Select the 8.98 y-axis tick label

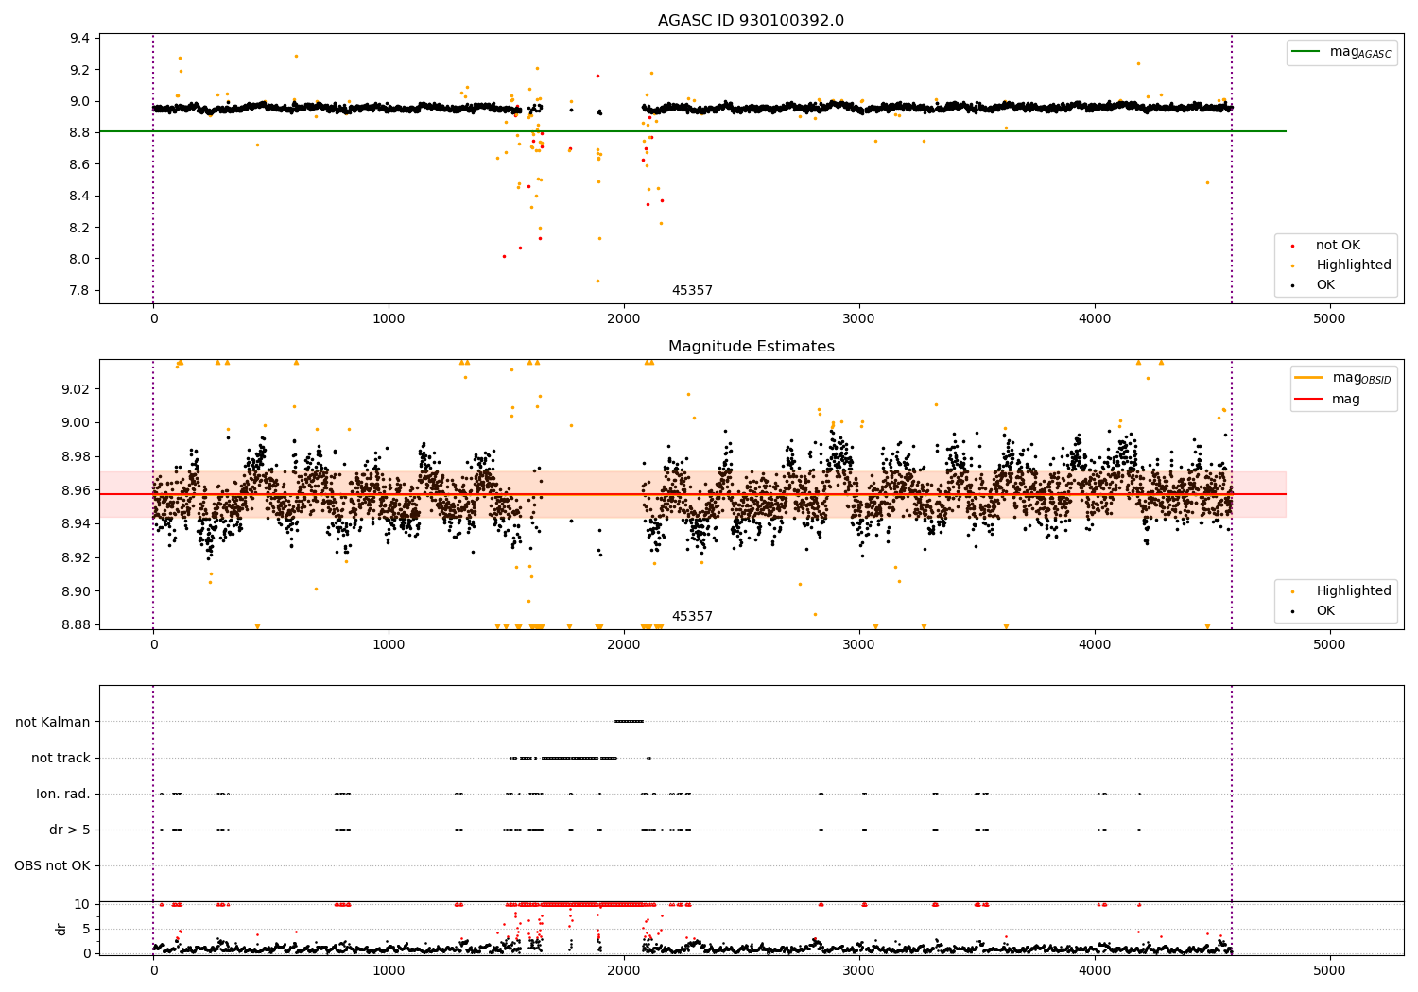(x=77, y=457)
